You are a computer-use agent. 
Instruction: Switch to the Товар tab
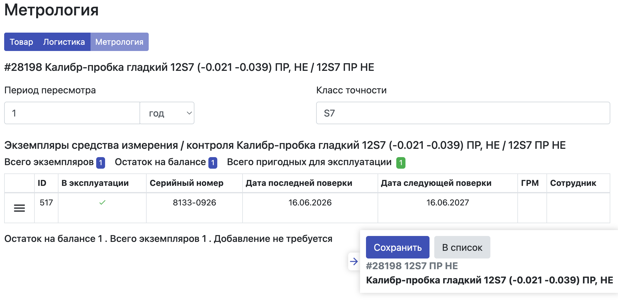21,42
